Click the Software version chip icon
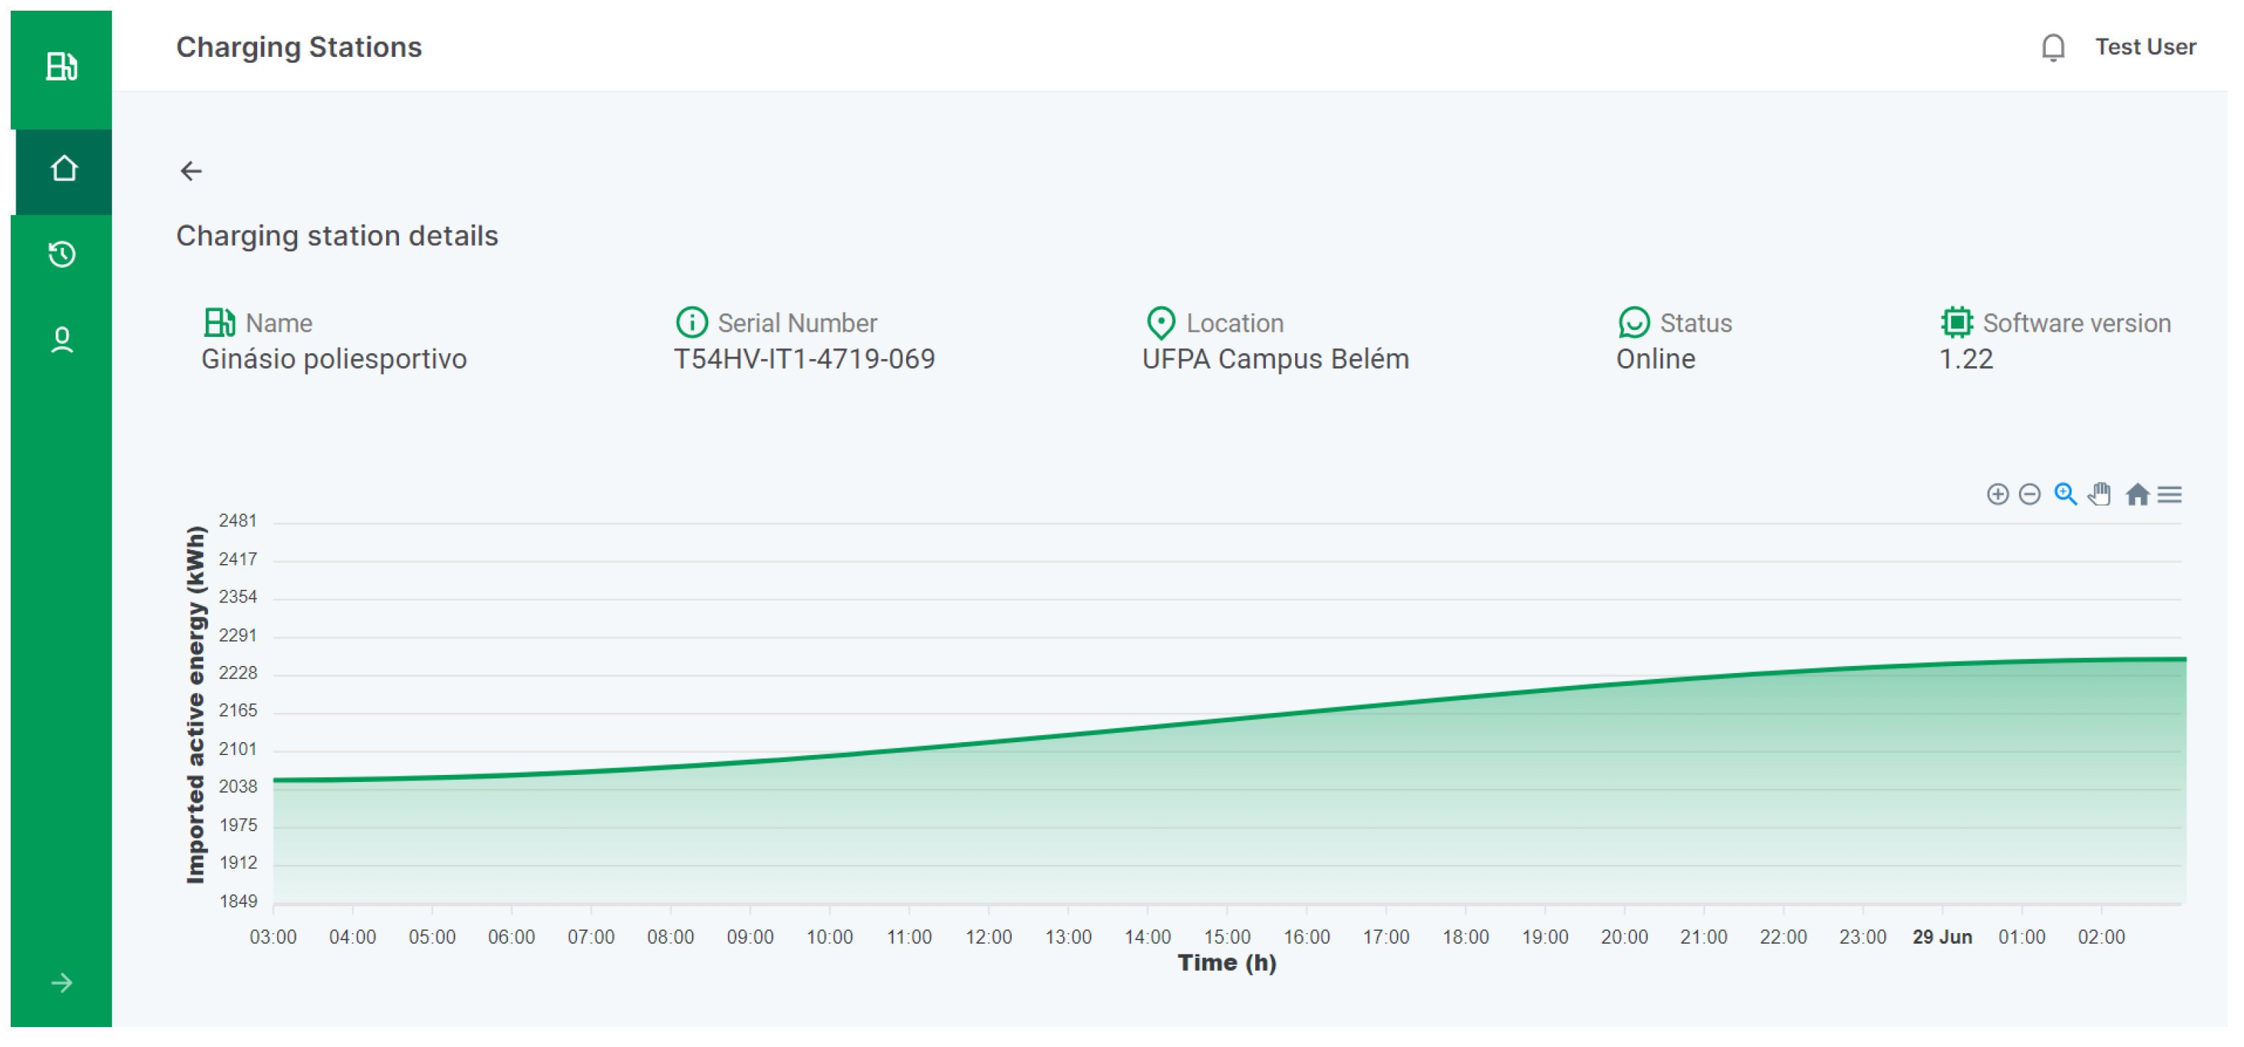2244x1047 pixels. 1956,322
